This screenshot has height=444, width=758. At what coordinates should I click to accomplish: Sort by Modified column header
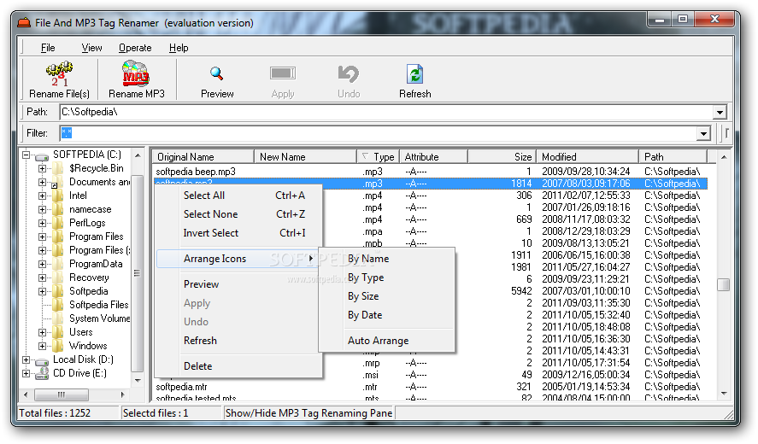(x=588, y=157)
